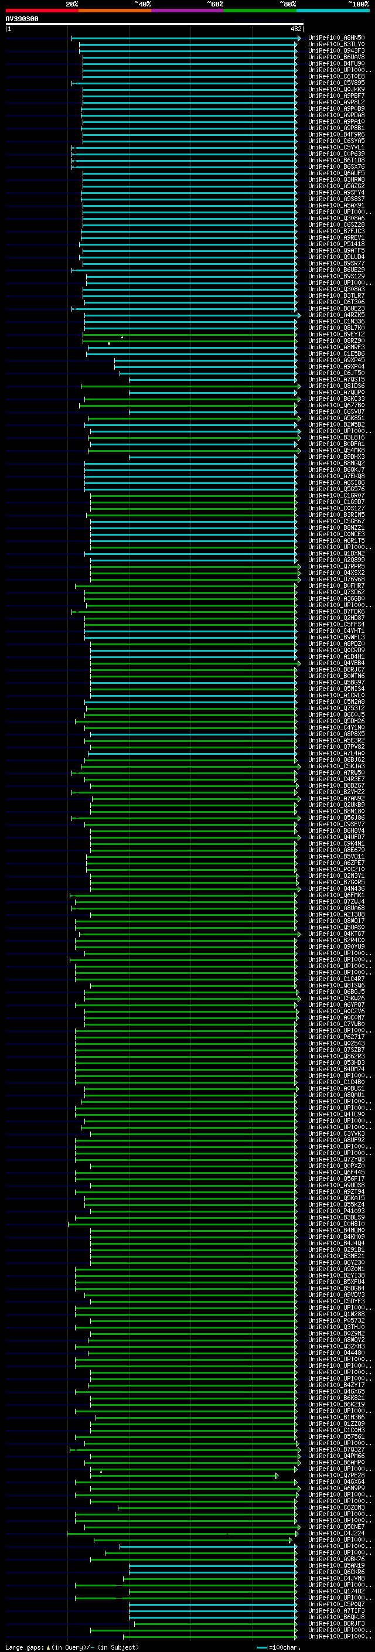Select the UniRef100_Q9ATF5 hit label
This screenshot has width=375, height=1652.
(336, 251)
